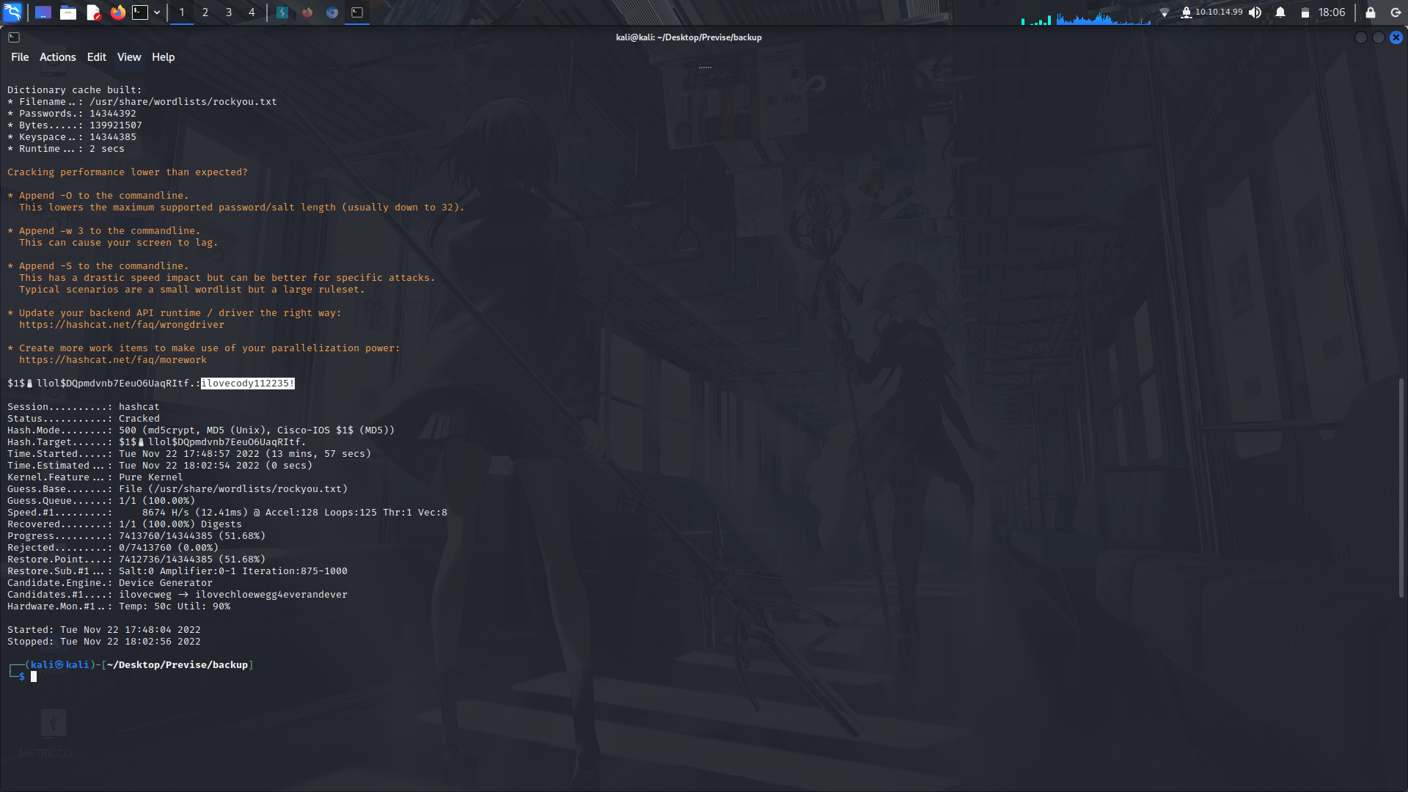1408x792 pixels.
Task: Open the window menu via the terminal title-bar icon
Action: (14, 37)
